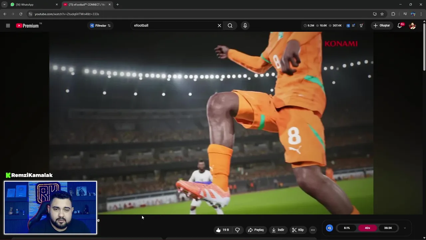Screen dimensions: 426x240
Task: Close the WhatsApp tab
Action: point(57,5)
